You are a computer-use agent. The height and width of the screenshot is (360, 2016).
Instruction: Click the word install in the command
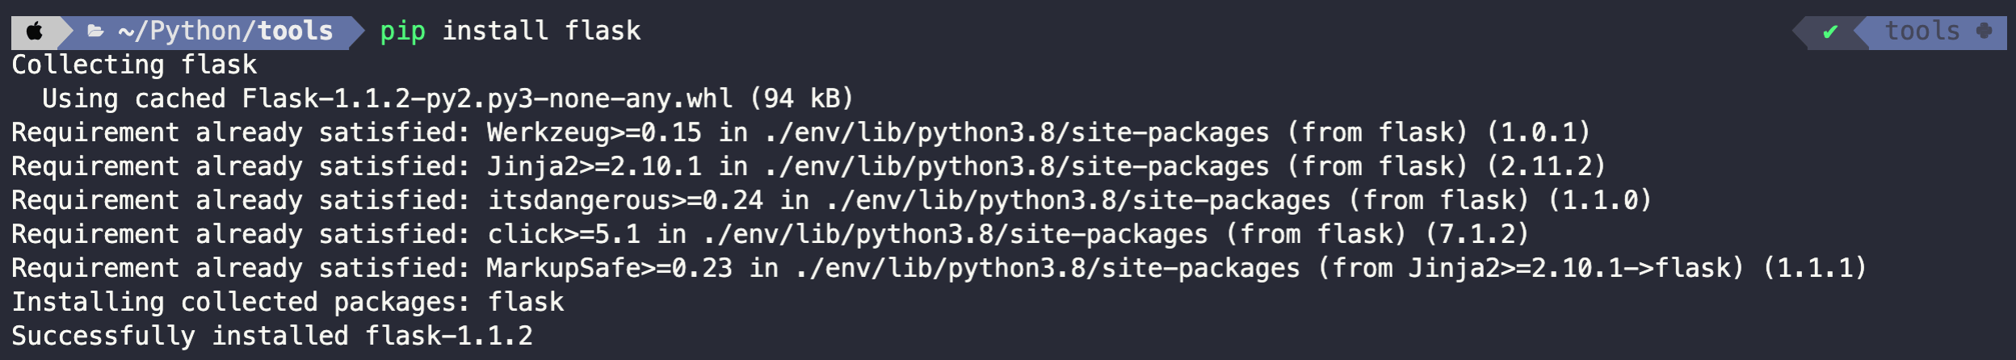click(x=495, y=31)
